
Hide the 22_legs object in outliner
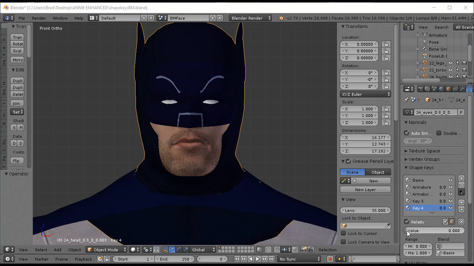451,63
